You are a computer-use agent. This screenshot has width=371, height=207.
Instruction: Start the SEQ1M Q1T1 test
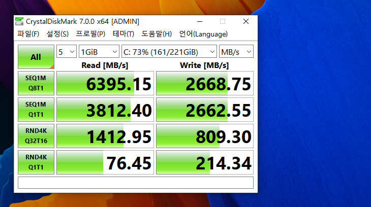pos(36,110)
